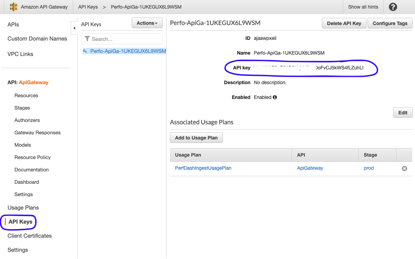Screen dimensions: 415x259
Task: Click the Perfo-ApiGa-1UKEGUX6L9WSM detail page heading
Action: coord(215,23)
